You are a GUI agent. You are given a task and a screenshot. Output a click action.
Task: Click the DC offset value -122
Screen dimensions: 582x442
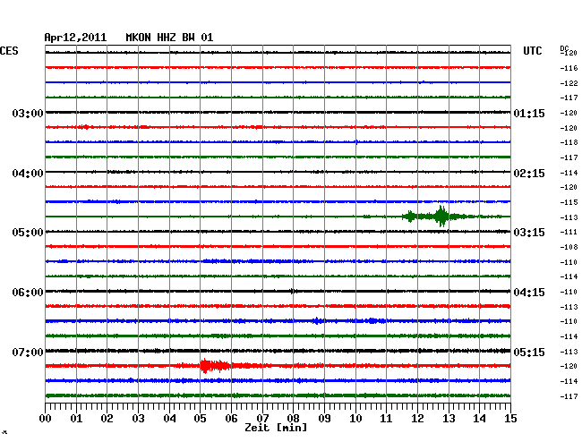pos(569,83)
